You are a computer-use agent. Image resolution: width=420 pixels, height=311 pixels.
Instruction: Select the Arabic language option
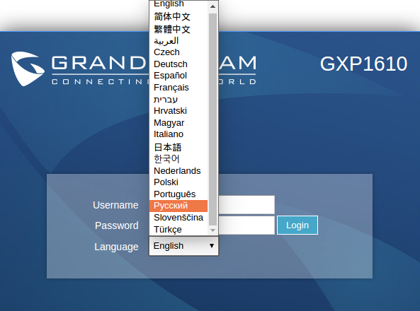(x=178, y=40)
